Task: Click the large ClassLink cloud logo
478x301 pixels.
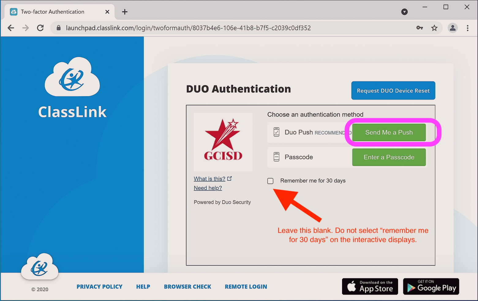Action: point(72,77)
